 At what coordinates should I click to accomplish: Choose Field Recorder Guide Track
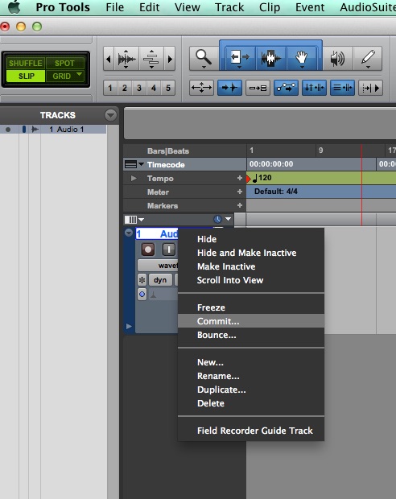point(251,431)
